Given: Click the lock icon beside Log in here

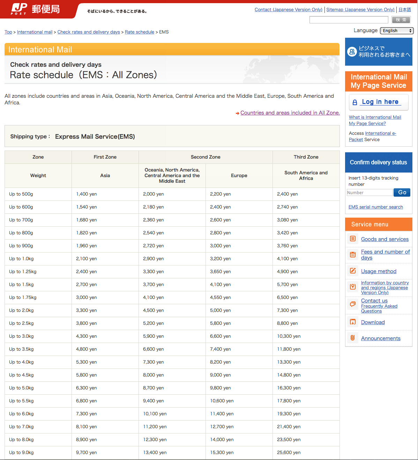Looking at the screenshot, I should click(355, 102).
